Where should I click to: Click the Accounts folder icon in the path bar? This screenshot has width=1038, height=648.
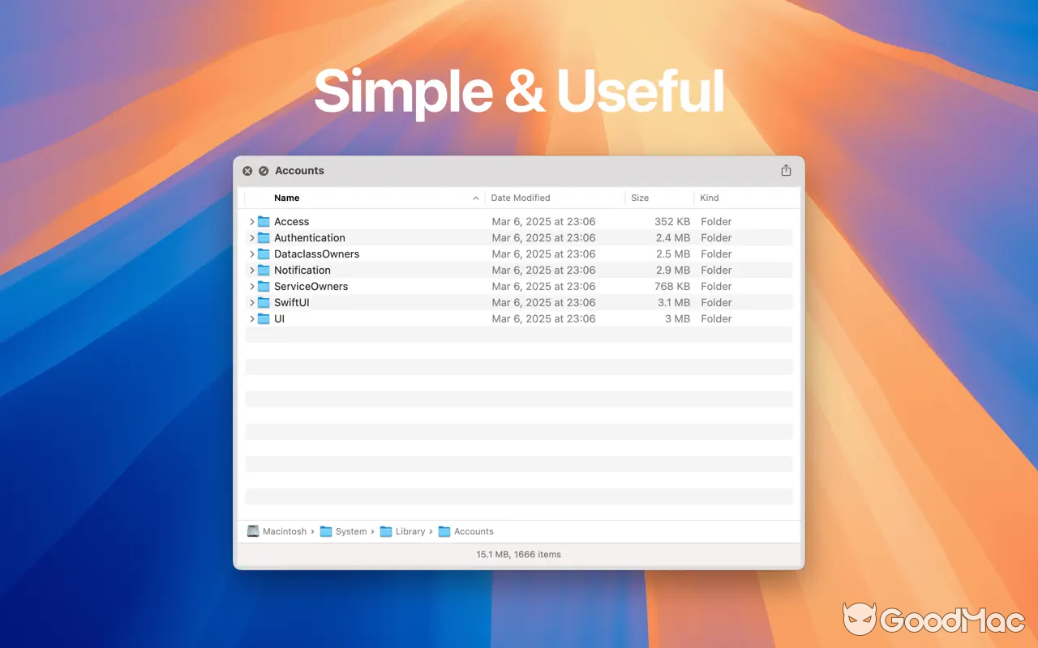pos(444,531)
